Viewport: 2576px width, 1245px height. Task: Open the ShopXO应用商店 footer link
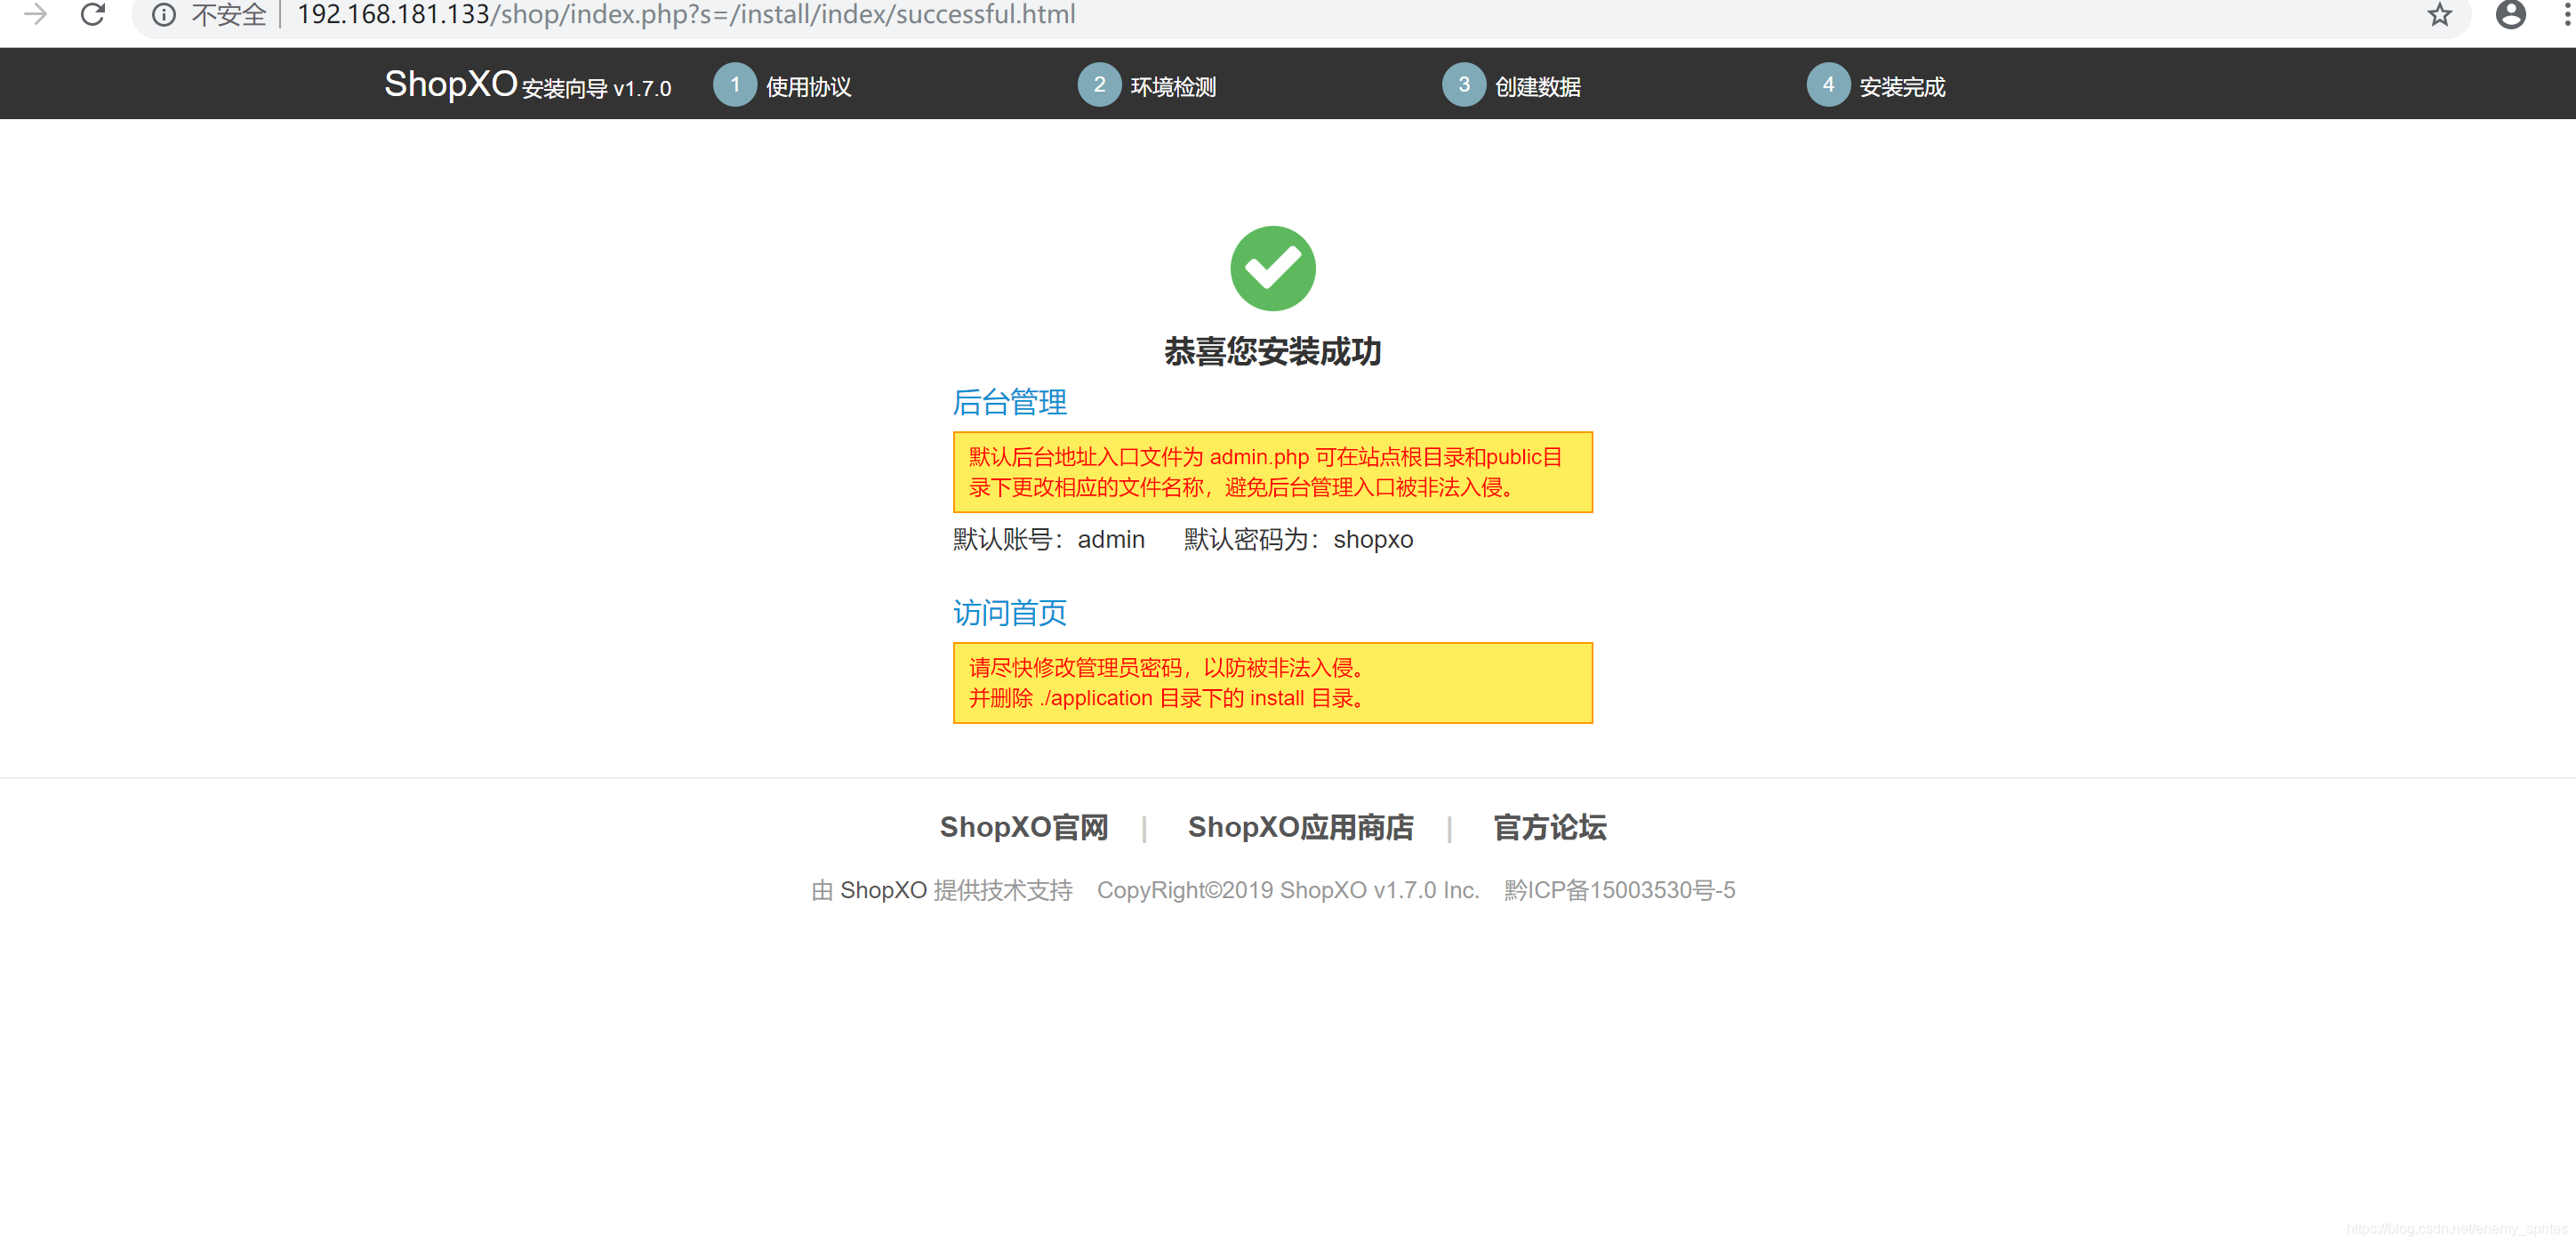coord(1300,827)
